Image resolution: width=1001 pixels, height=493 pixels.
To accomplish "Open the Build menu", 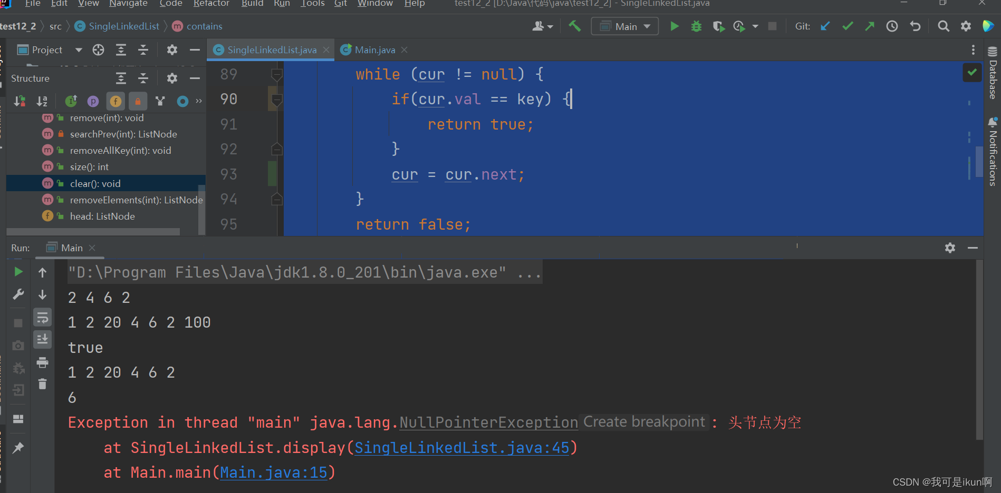I will click(x=252, y=4).
